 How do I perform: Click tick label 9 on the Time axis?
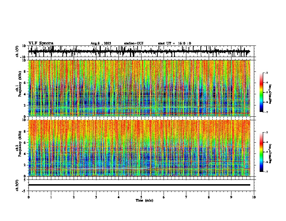231,197
